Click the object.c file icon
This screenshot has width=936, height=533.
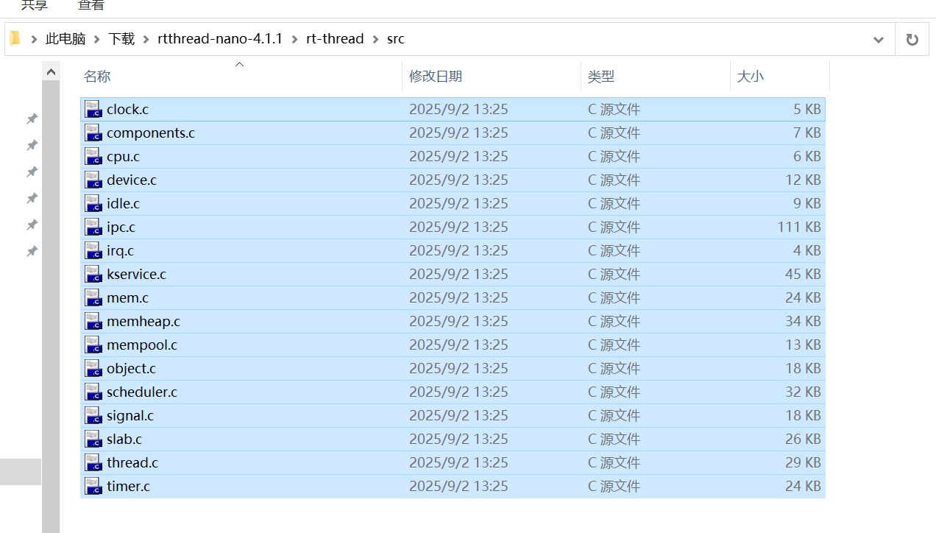[93, 368]
